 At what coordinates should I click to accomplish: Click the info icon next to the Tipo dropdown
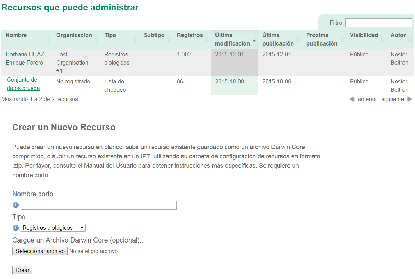coord(15,228)
